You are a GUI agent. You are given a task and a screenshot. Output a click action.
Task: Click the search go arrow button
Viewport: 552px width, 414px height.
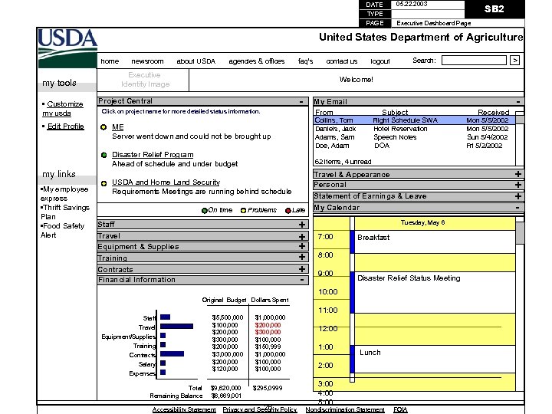pos(514,61)
